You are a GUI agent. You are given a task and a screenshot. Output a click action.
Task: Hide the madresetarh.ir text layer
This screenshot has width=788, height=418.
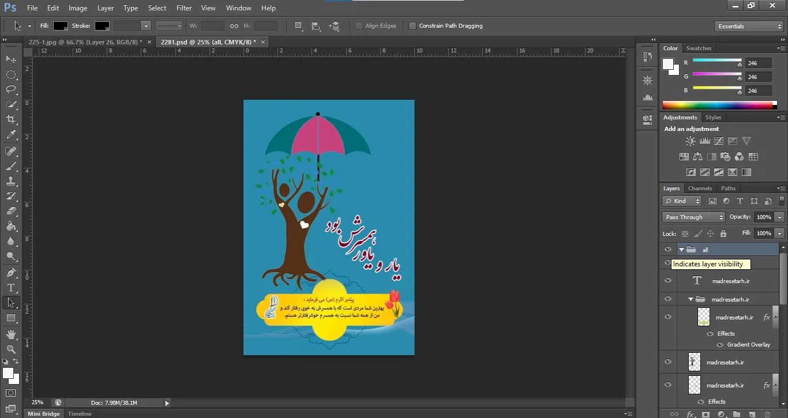(x=668, y=281)
